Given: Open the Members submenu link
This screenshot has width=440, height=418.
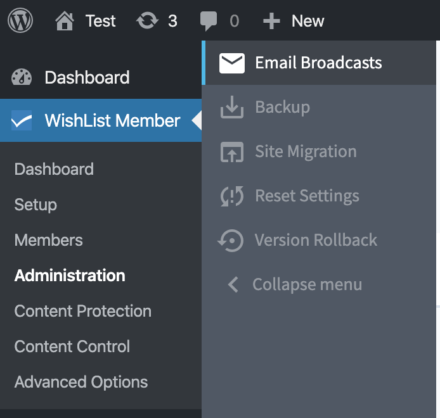Looking at the screenshot, I should [48, 240].
